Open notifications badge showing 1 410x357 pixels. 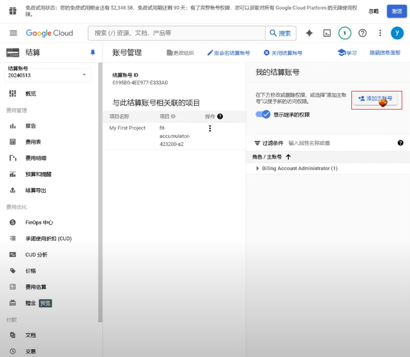pos(345,33)
